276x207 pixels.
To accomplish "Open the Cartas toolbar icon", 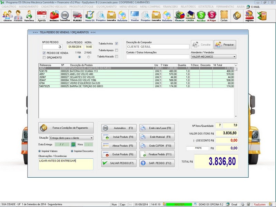I will click(224, 16).
